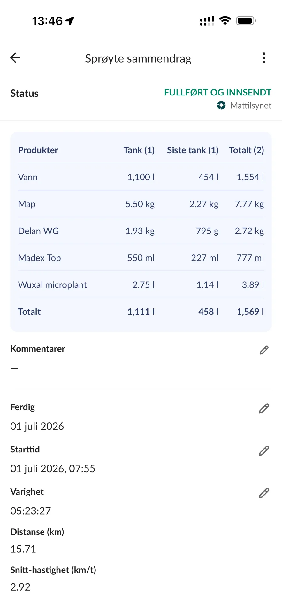Tap the Varighet value 05:23:27
The image size is (282, 613).
coord(30,511)
